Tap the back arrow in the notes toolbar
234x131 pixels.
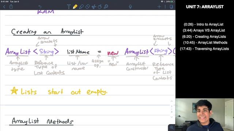tap(4, 7)
